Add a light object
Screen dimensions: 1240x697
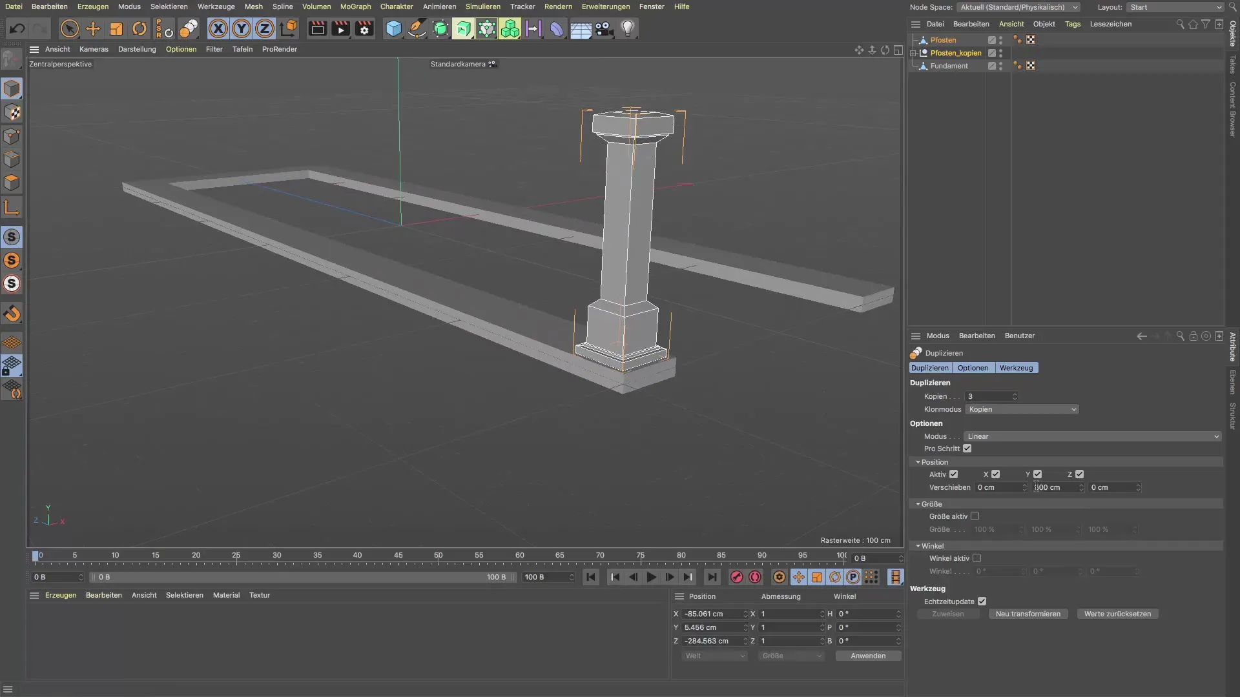tap(628, 28)
